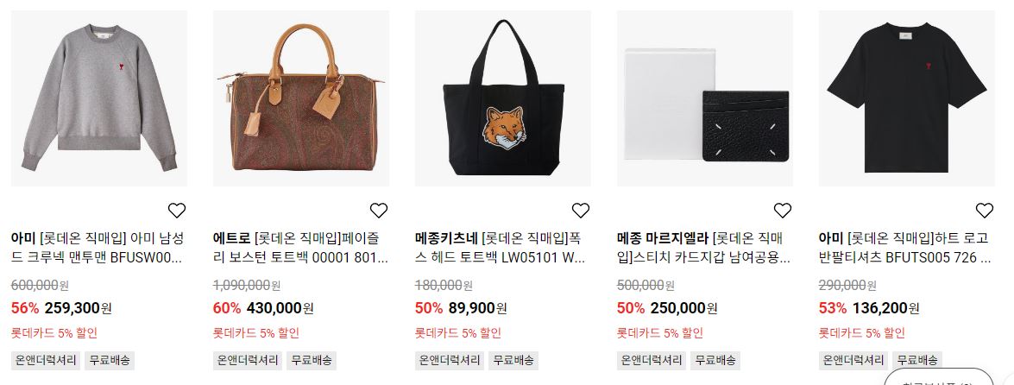Open 아미 크루넥 맨투맨 product title link
This screenshot has height=385, width=1014.
pos(97,248)
